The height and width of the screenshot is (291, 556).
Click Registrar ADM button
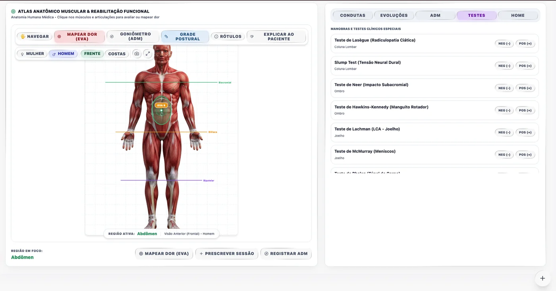point(286,254)
